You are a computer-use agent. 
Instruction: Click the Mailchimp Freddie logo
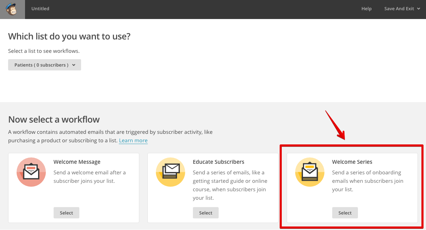pos(12,9)
